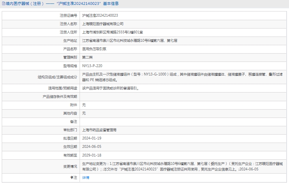Click the empty 备注 remarks cell
This screenshot has width=289, height=184.
[184, 121]
